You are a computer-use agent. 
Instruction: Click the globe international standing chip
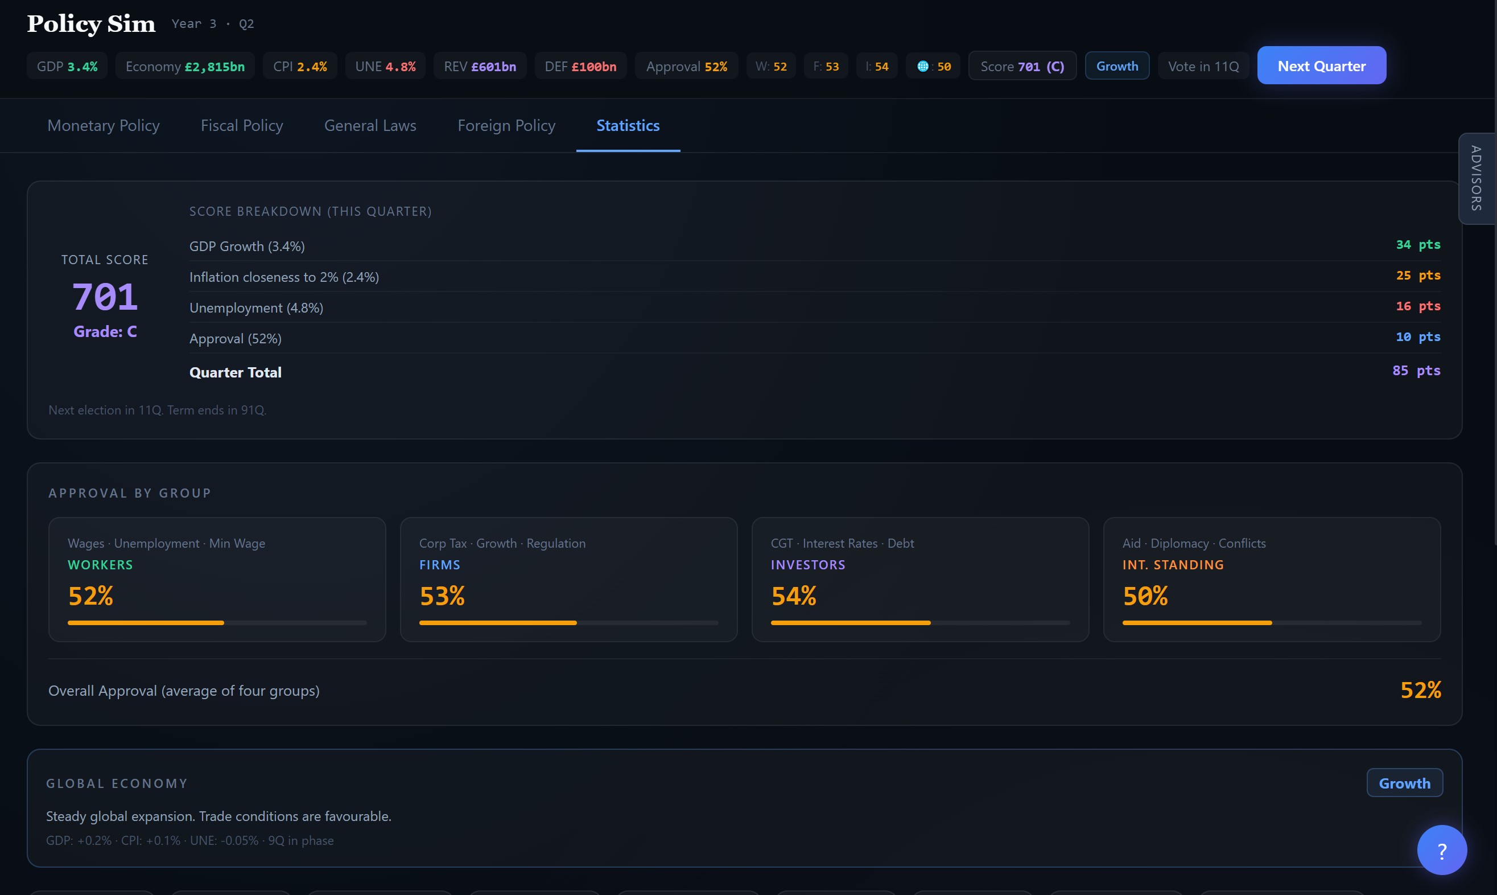coord(933,67)
